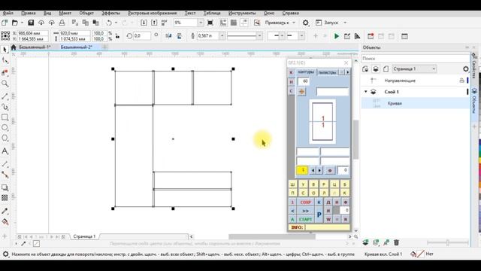Open the Привязать к dropdown
Image resolution: width=481 pixels, height=271 pixels.
click(293, 23)
